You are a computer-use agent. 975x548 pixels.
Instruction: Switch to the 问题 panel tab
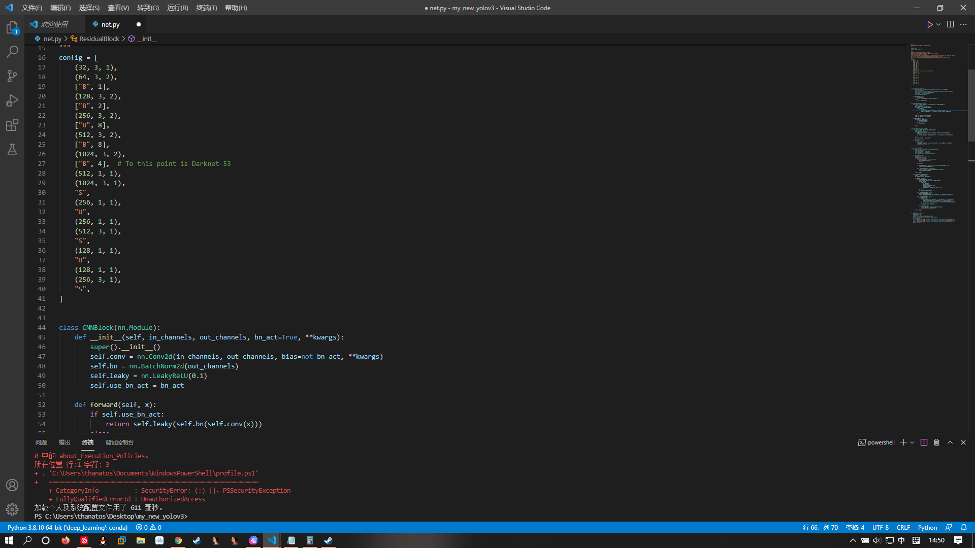(41, 442)
